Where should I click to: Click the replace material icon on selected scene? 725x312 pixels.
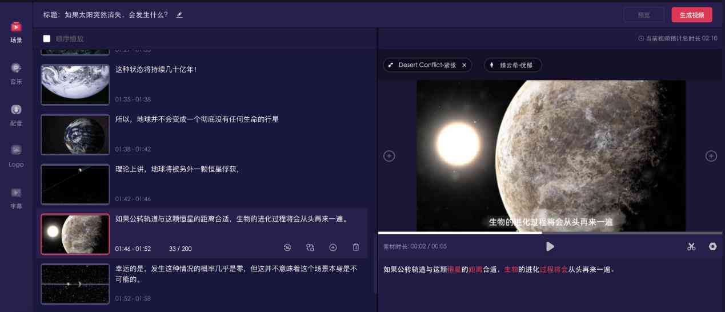click(x=310, y=247)
